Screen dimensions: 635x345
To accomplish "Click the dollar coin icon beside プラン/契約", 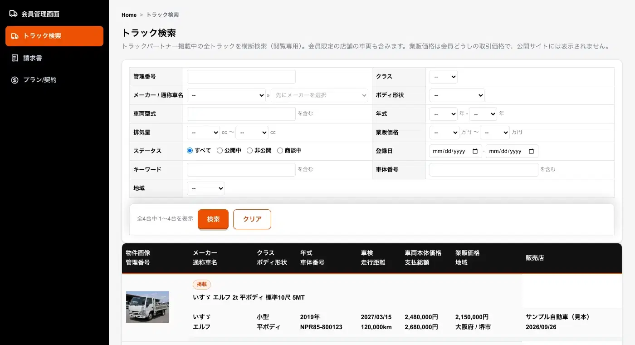I will (x=15, y=80).
